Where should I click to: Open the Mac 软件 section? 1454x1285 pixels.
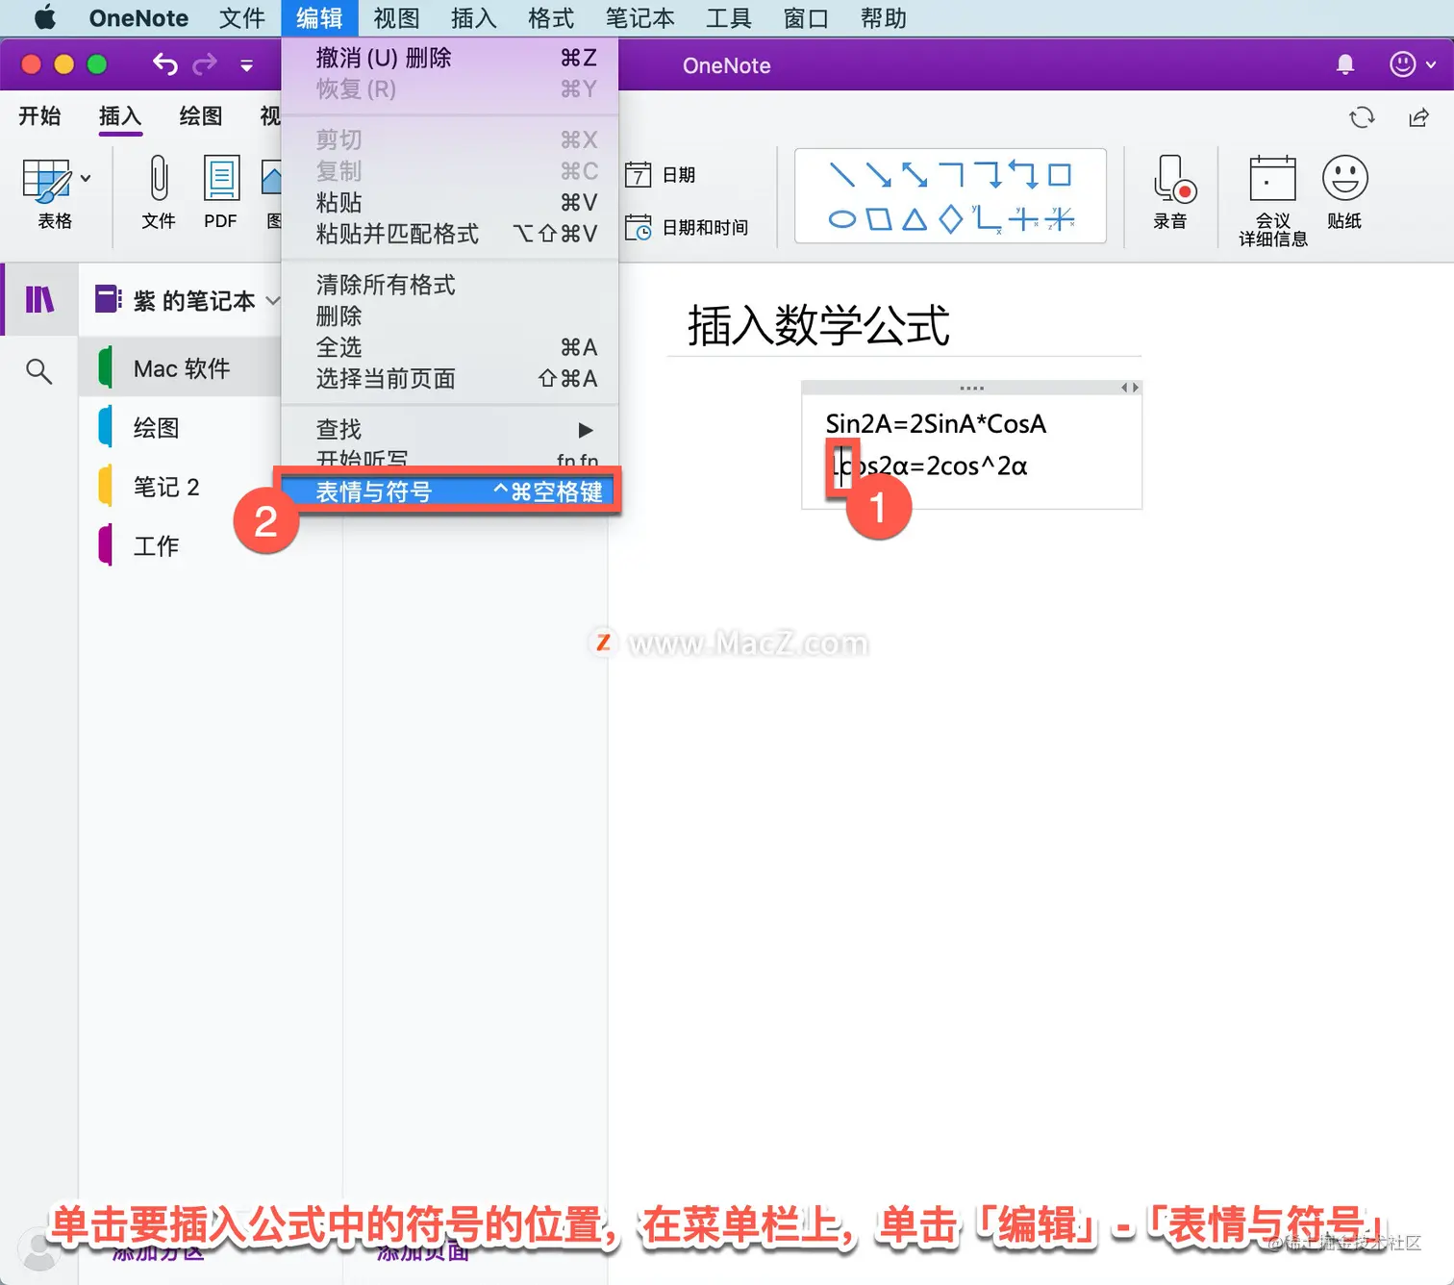tap(180, 368)
